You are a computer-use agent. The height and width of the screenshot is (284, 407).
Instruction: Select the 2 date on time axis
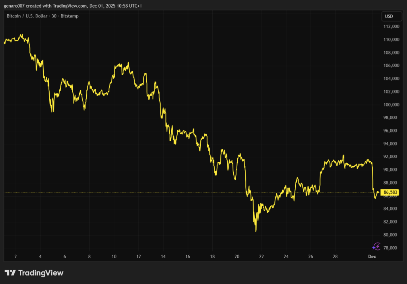pos(16,257)
